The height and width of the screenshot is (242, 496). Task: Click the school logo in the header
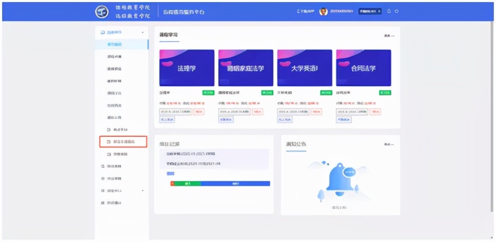click(x=102, y=12)
